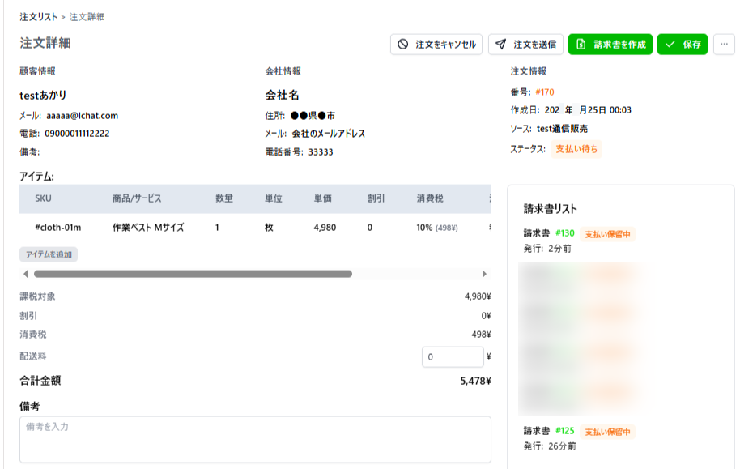This screenshot has height=469, width=740.
Task: Click the 備考 notes text area
Action: pyautogui.click(x=255, y=439)
